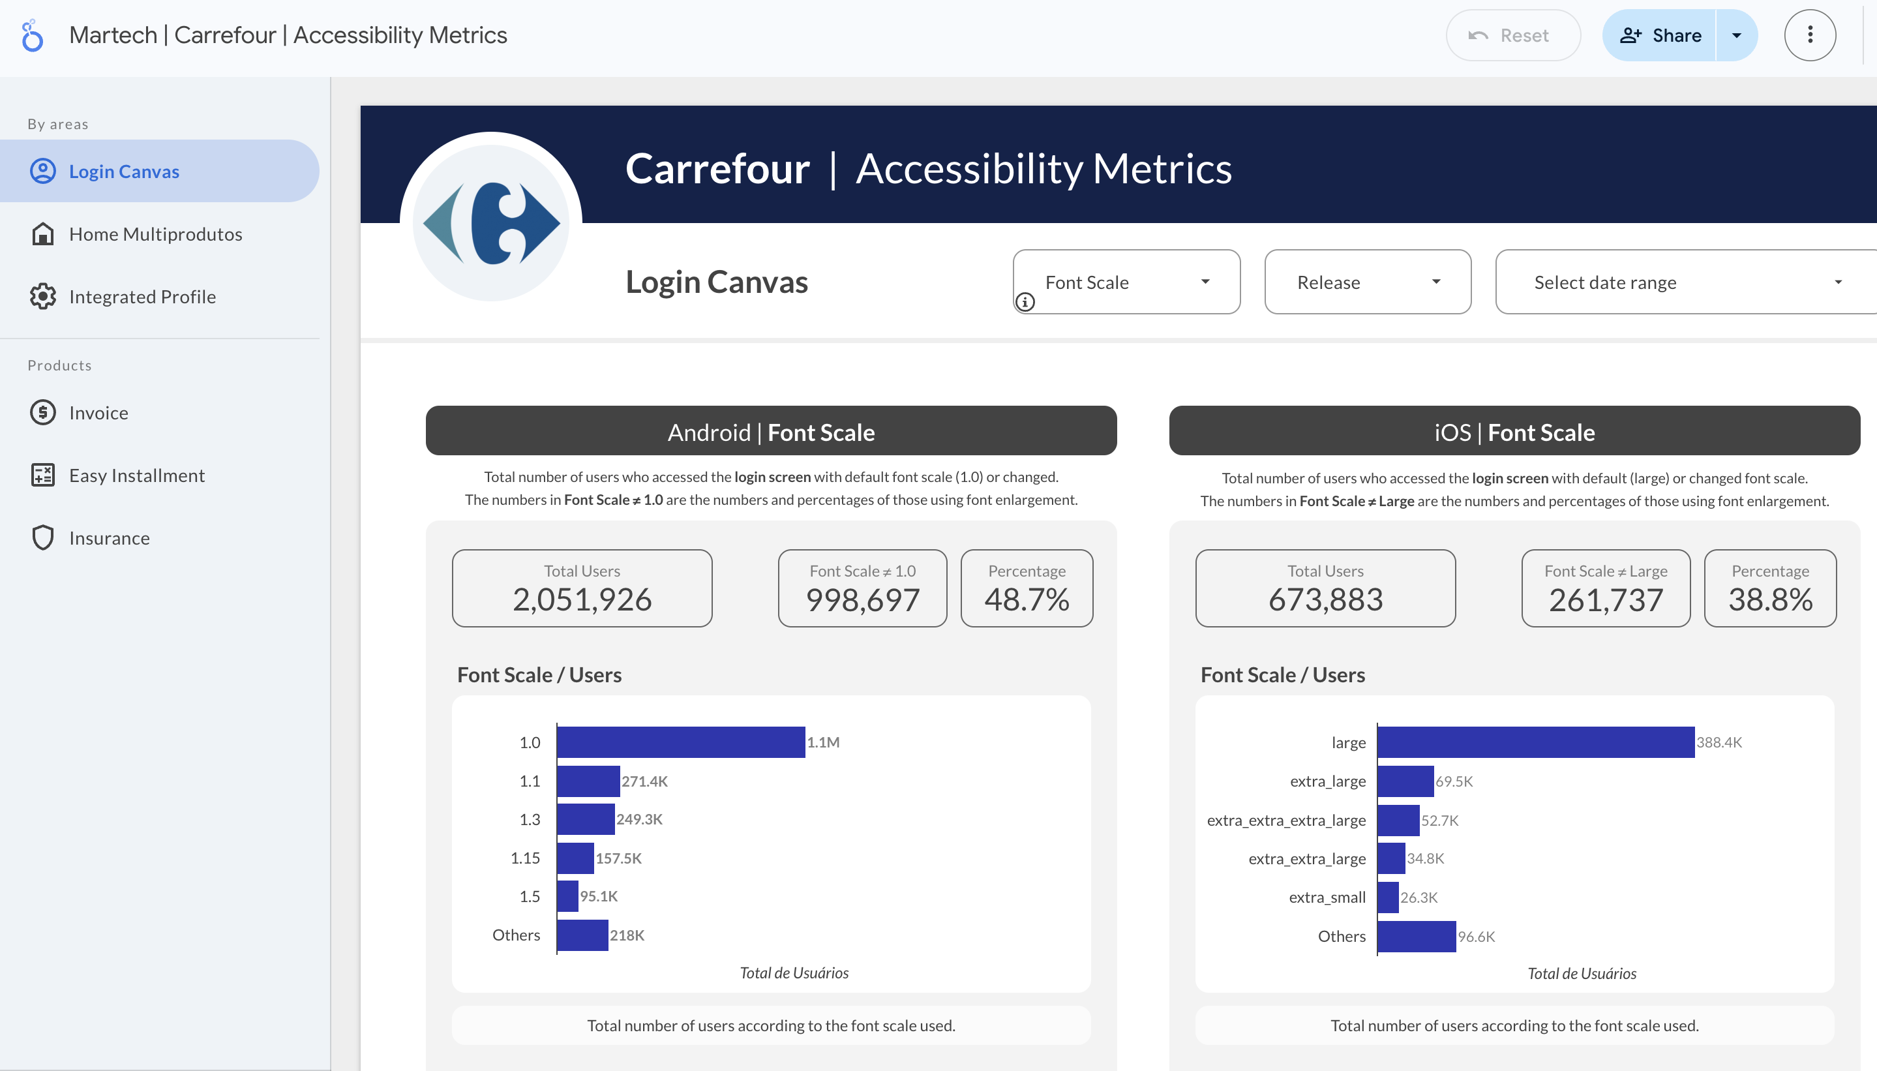Click the iOS extra_extra_large bar labeled 34.8K
1877x1071 pixels.
tap(1391, 858)
